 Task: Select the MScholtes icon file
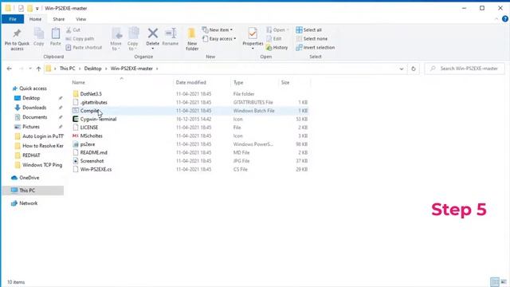[x=92, y=136]
